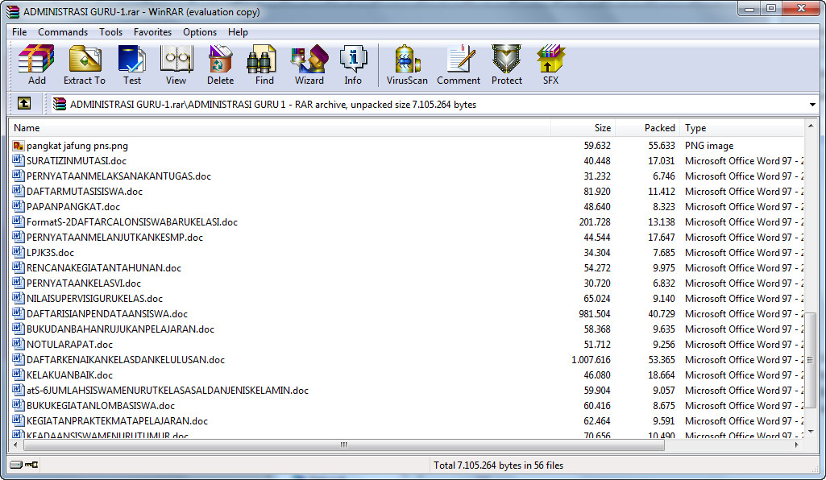
Task: Sort files by Name column
Action: pyautogui.click(x=280, y=128)
